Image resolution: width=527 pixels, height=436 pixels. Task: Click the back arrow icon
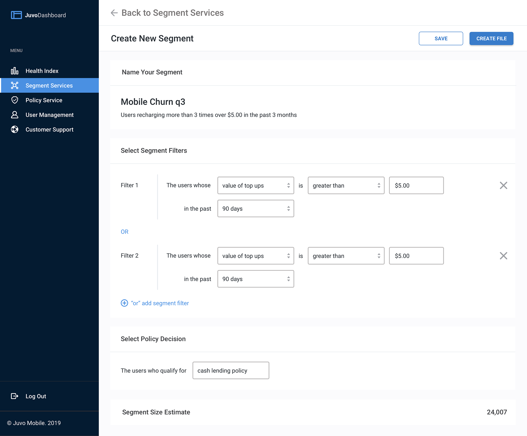[114, 13]
